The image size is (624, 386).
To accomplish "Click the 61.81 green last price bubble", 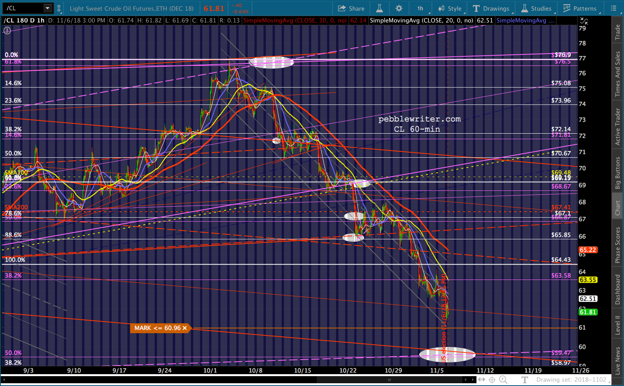I will click(x=588, y=312).
